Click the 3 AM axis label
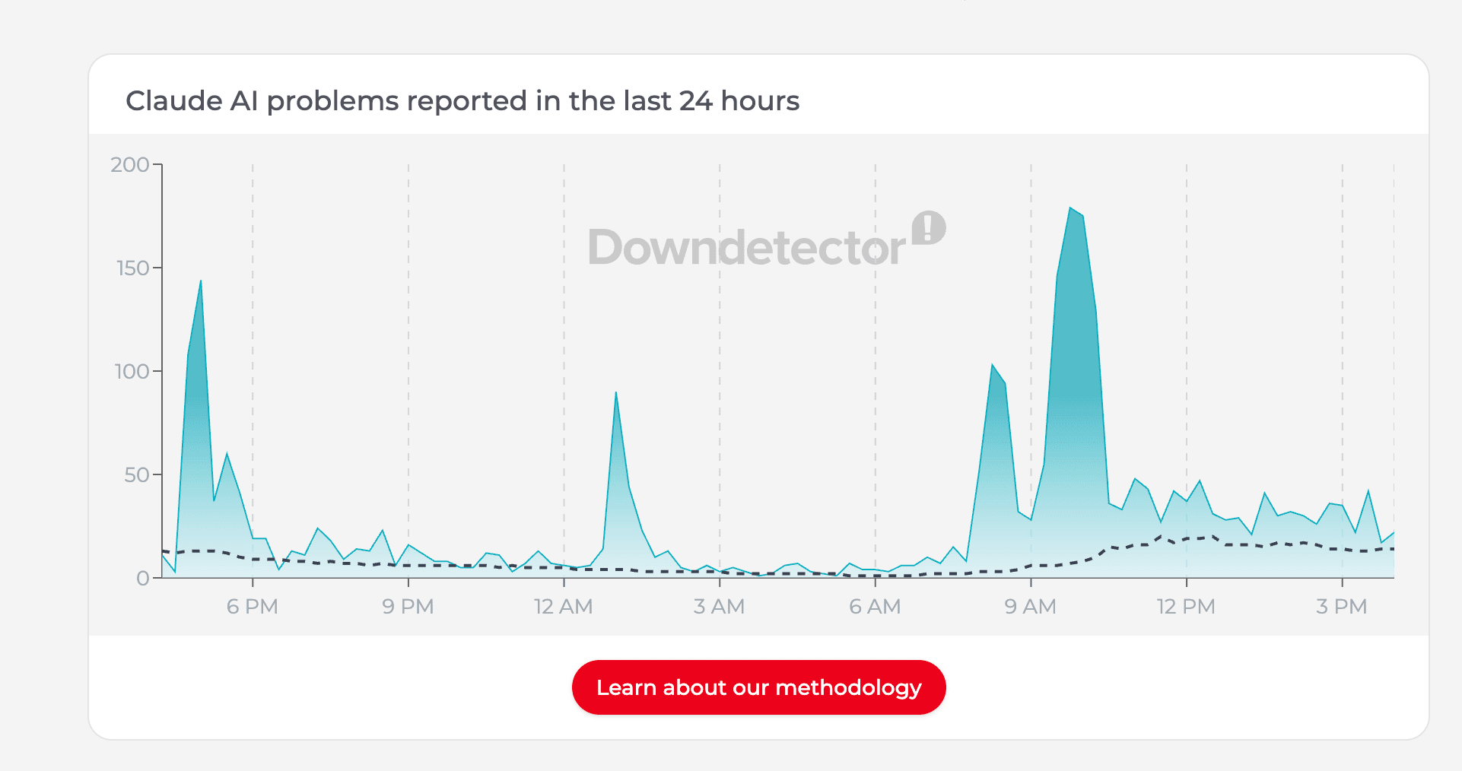 point(720,606)
